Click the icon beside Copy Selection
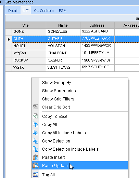139x178 pixels. coord(36,141)
